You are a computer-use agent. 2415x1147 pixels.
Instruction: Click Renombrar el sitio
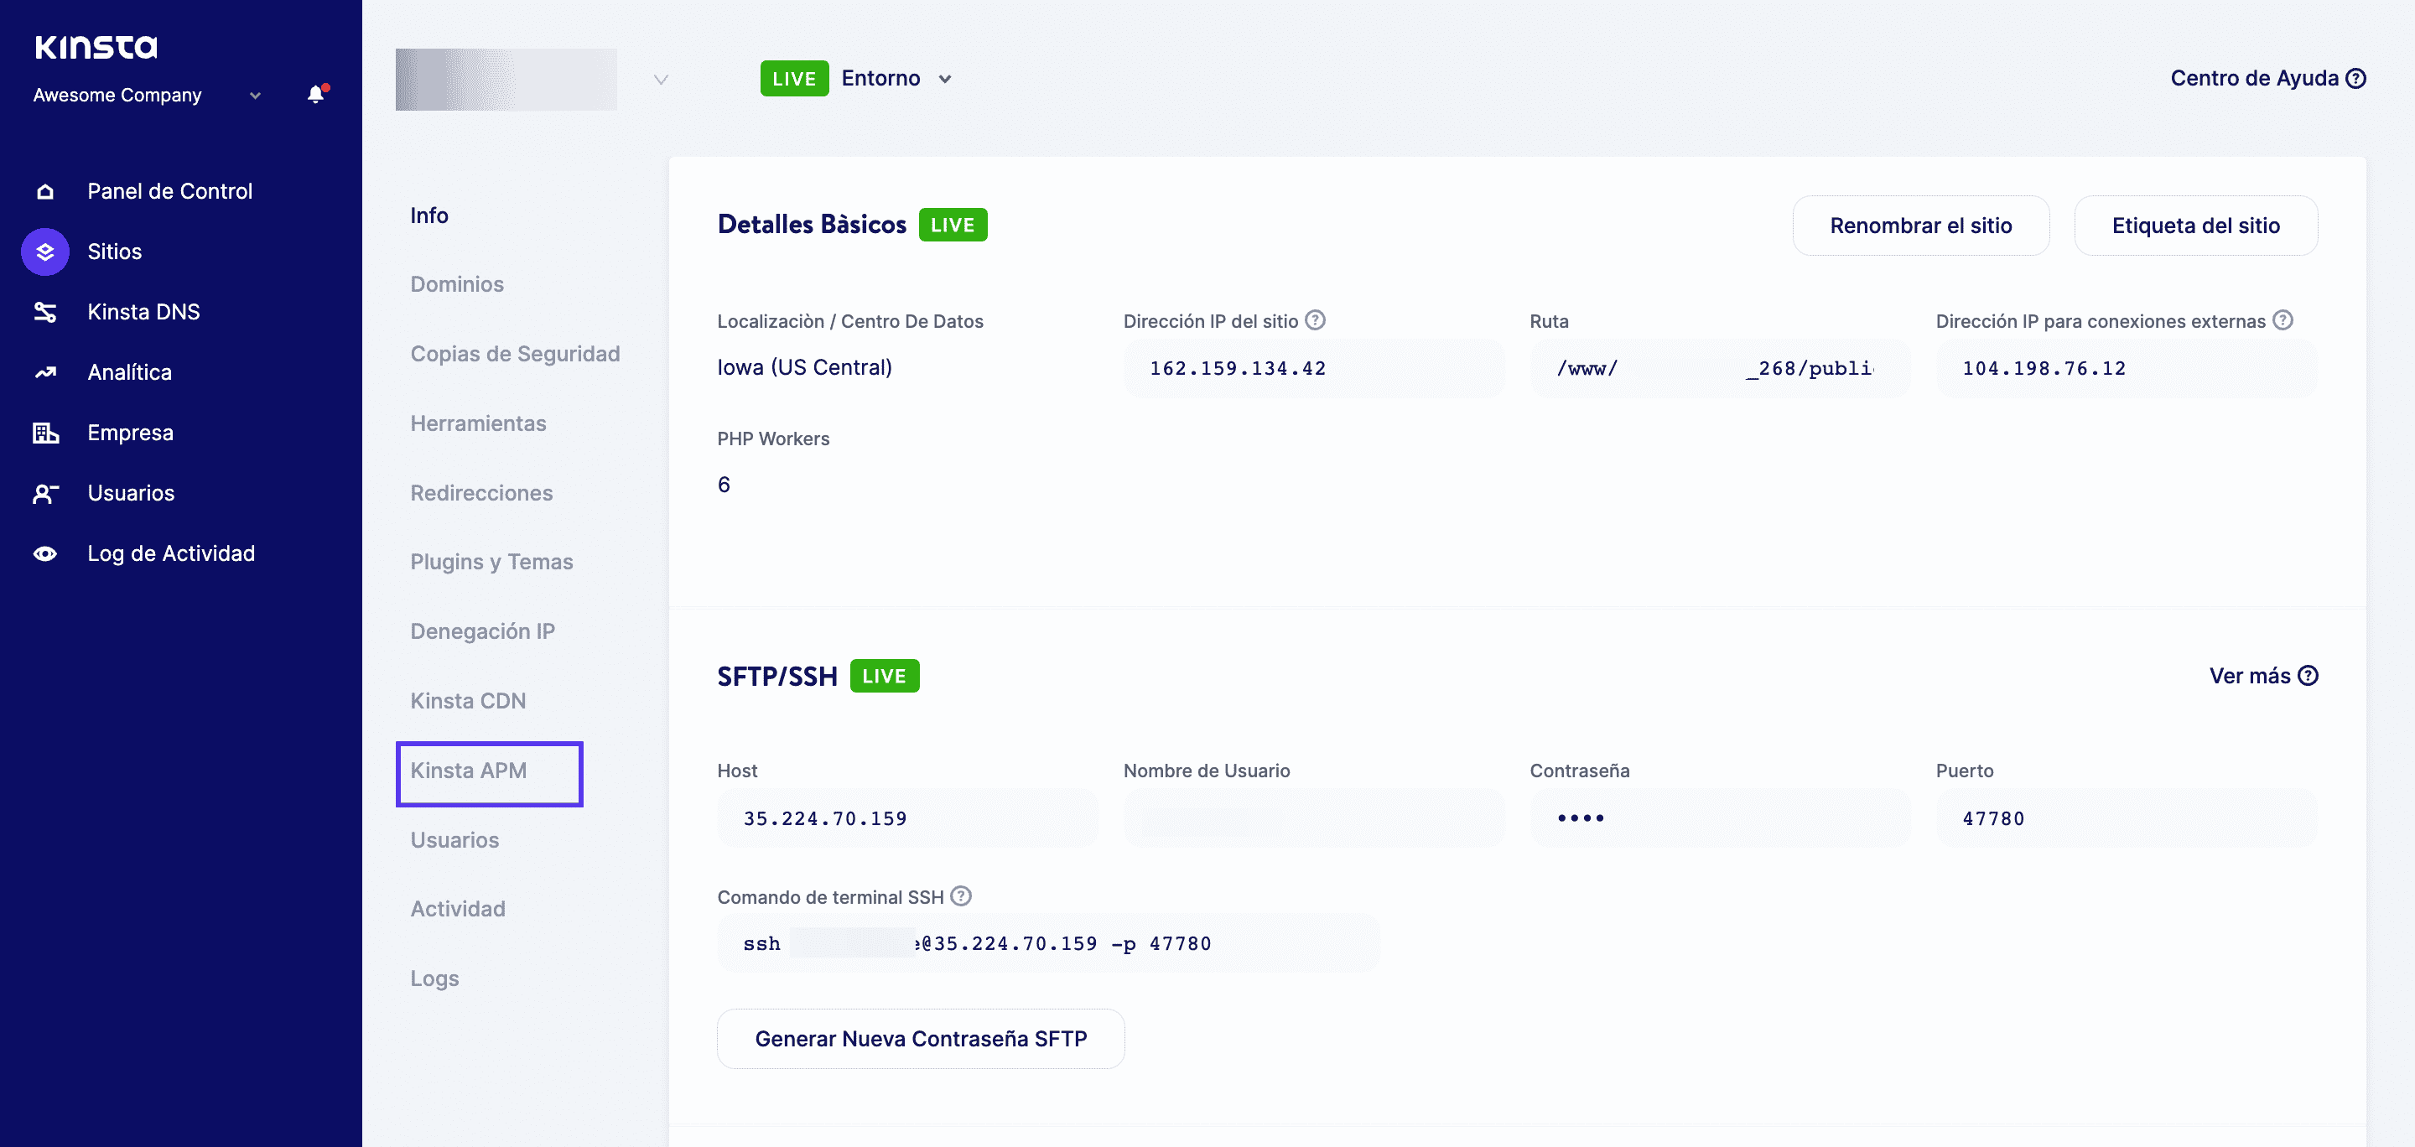(x=1920, y=225)
